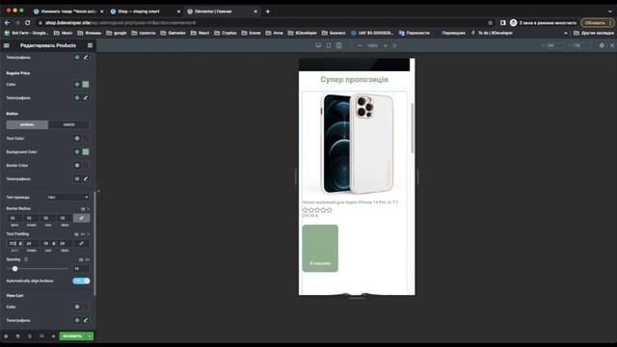Click global icon for Button Типографика

[x=77, y=178]
